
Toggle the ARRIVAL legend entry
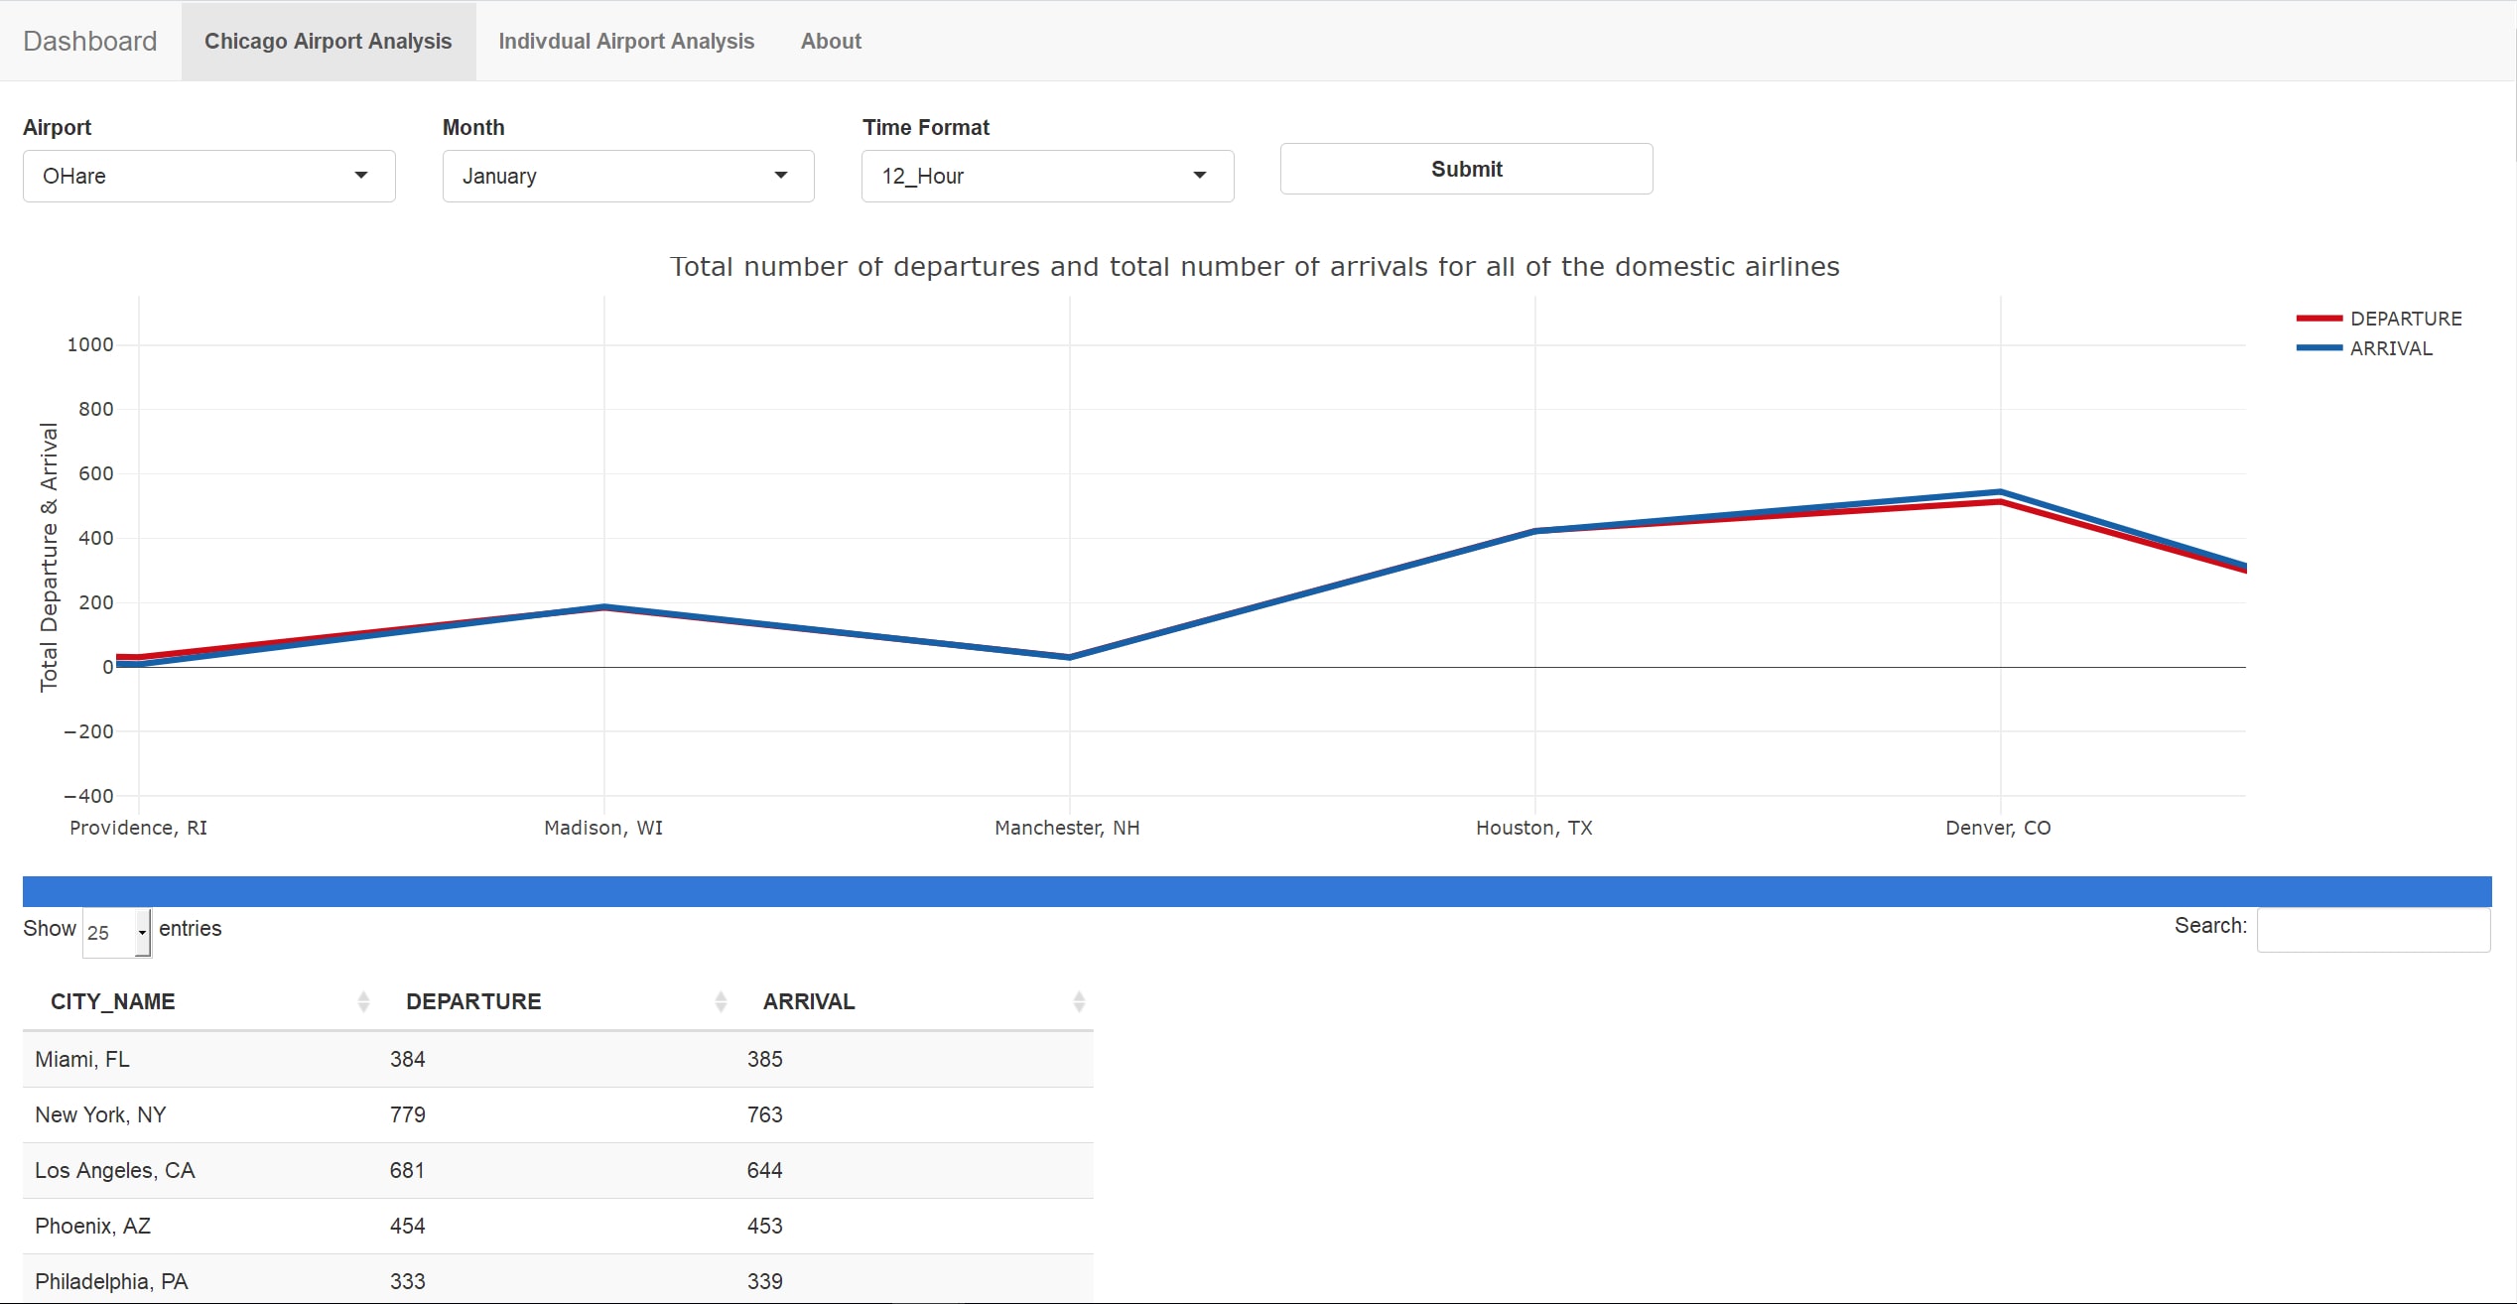(x=2365, y=348)
